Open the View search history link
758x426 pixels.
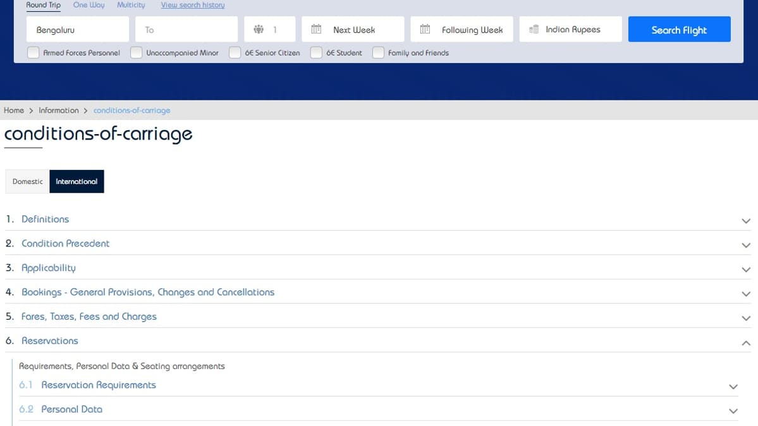tap(193, 5)
